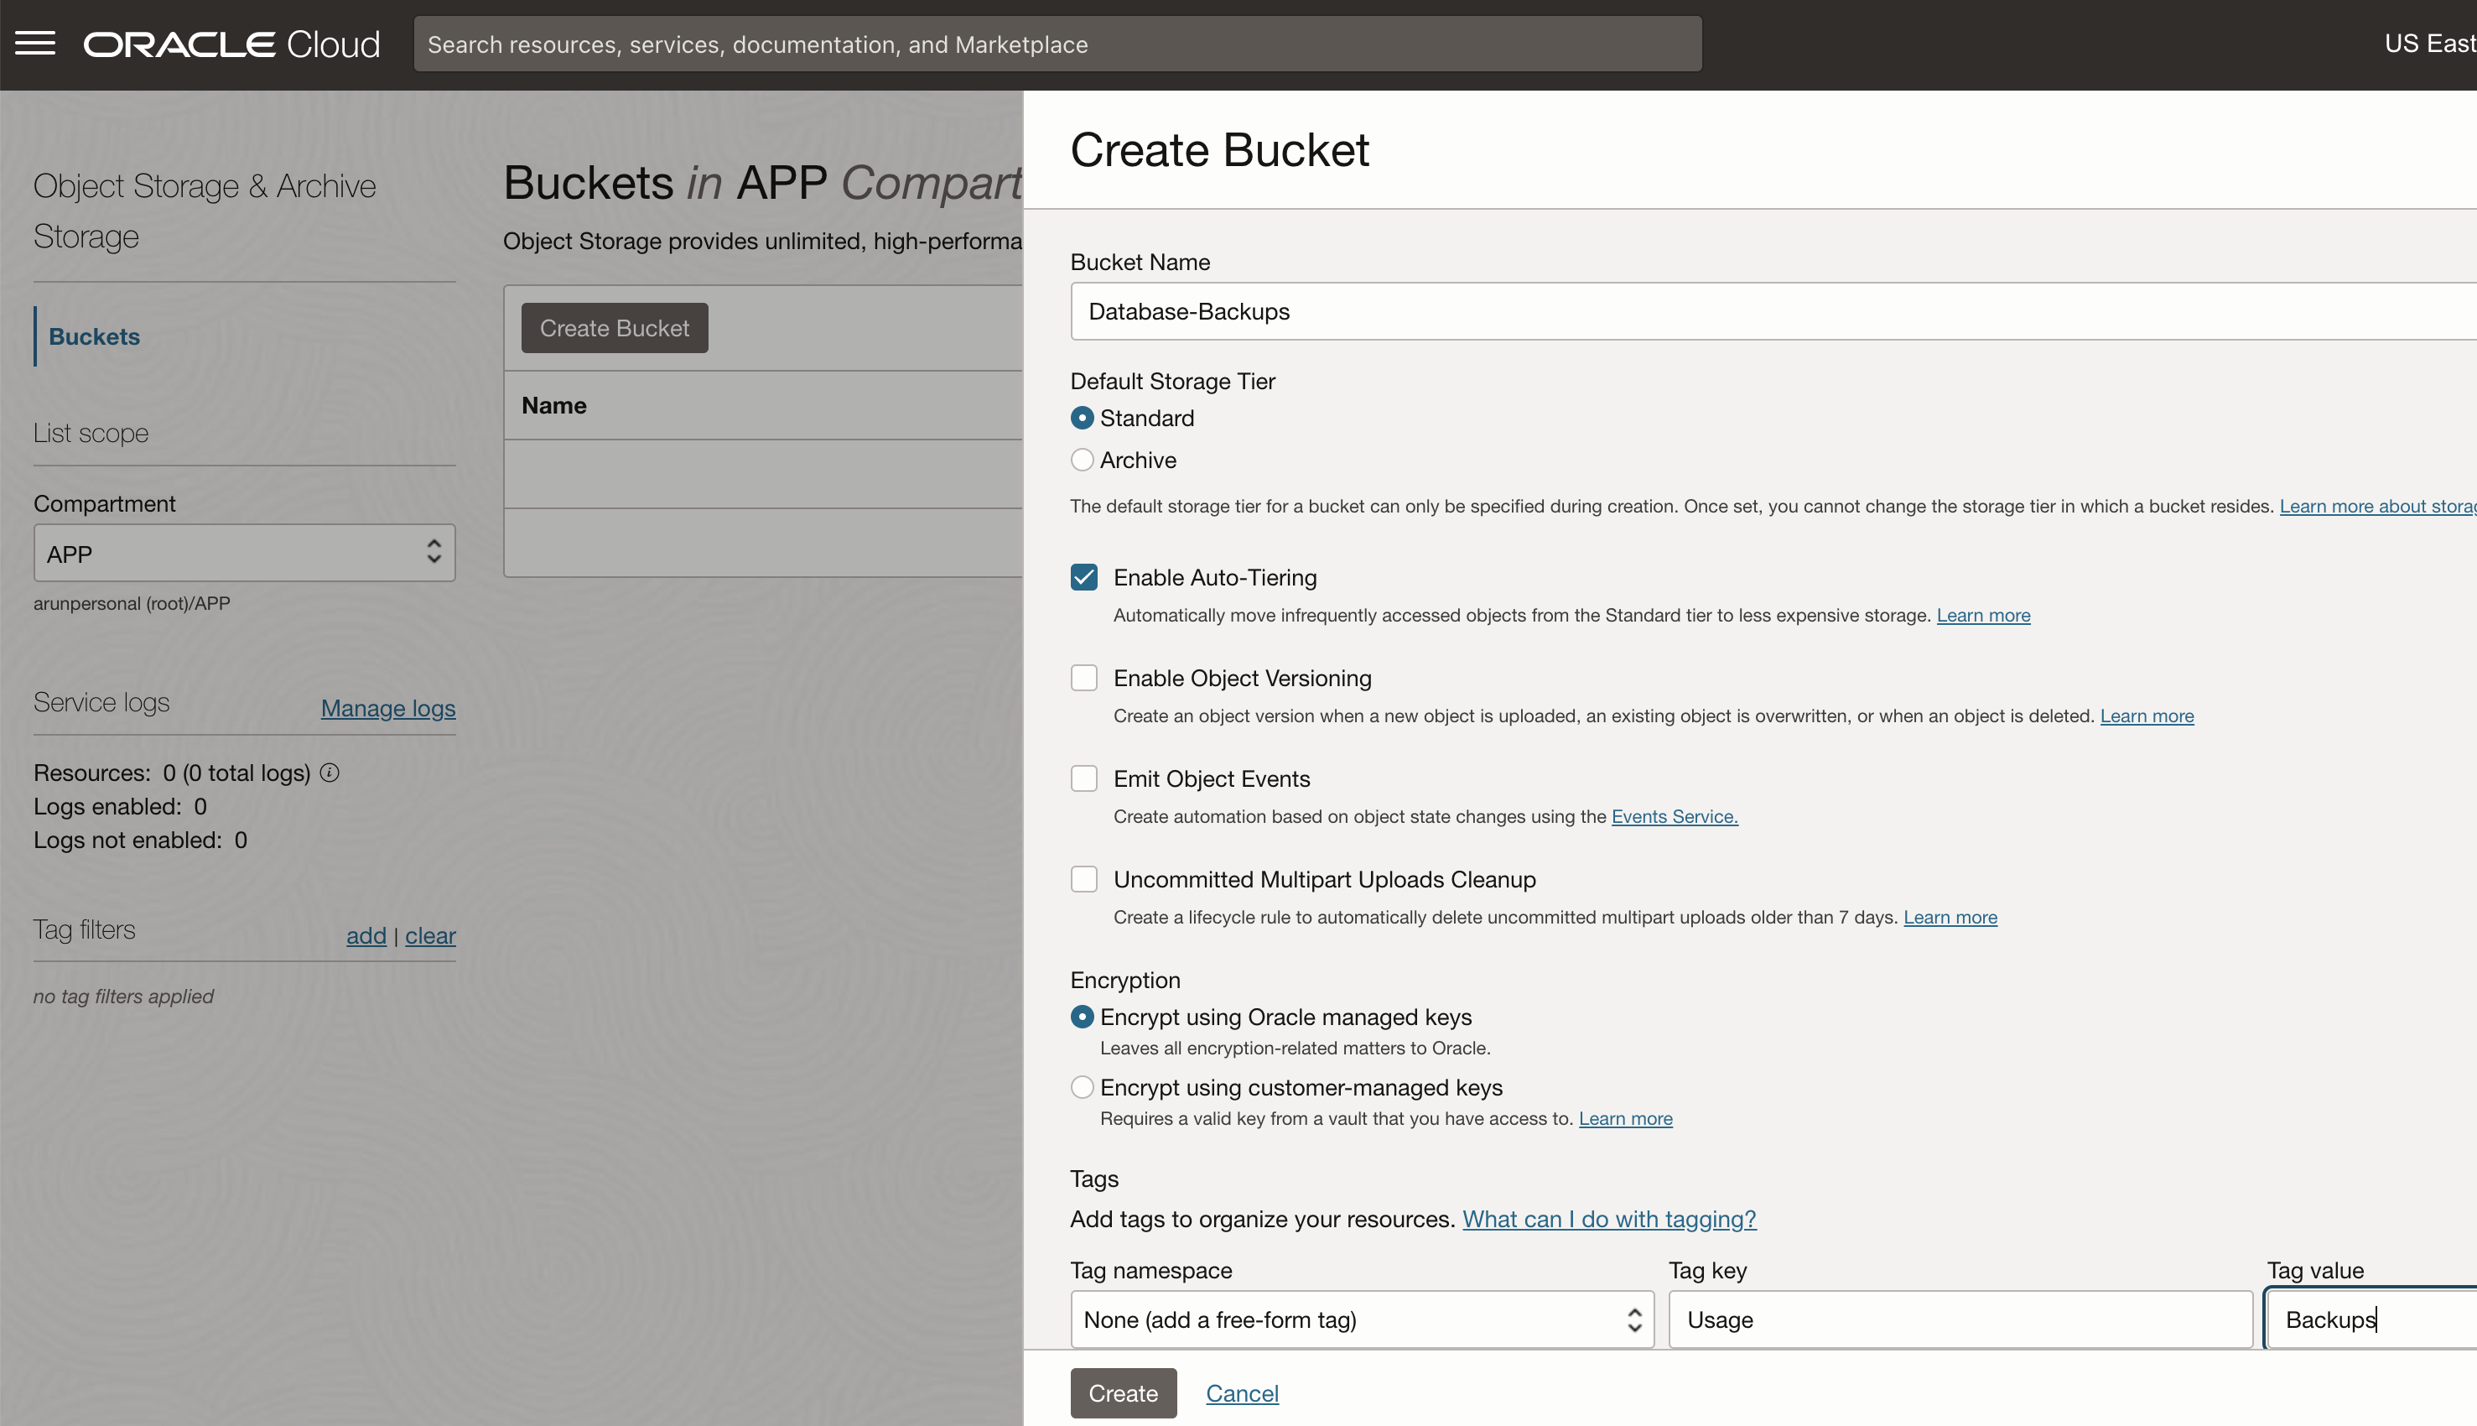Screen dimensions: 2477x1426
Task: Enable Uncommitted Multipart Uploads Cleanup
Action: (x=1084, y=878)
